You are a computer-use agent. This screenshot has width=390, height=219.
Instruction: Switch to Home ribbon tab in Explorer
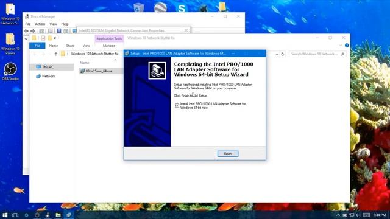[x=54, y=46]
